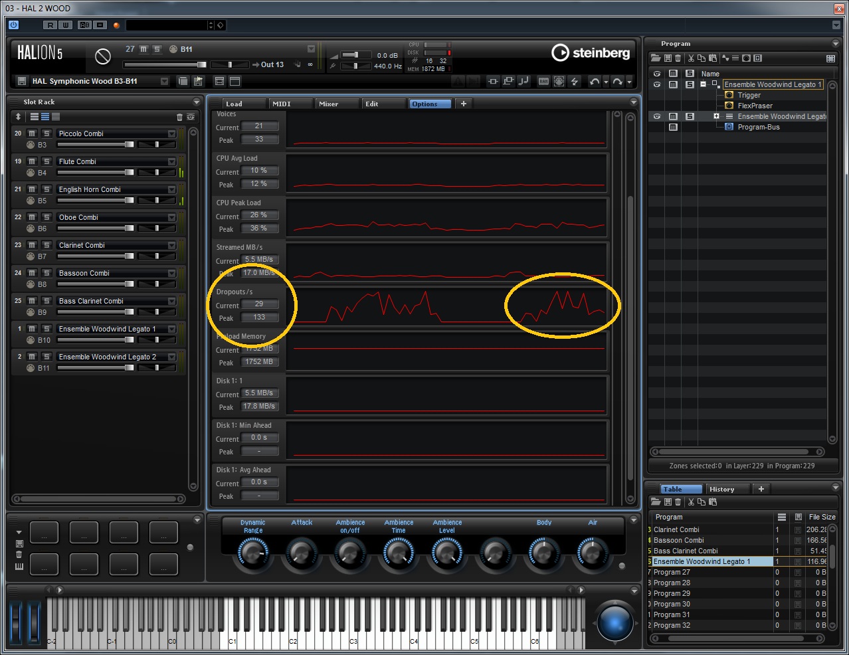This screenshot has height=655, width=849.
Task: Click the Trigger MIDI module icon in tree
Action: click(729, 95)
